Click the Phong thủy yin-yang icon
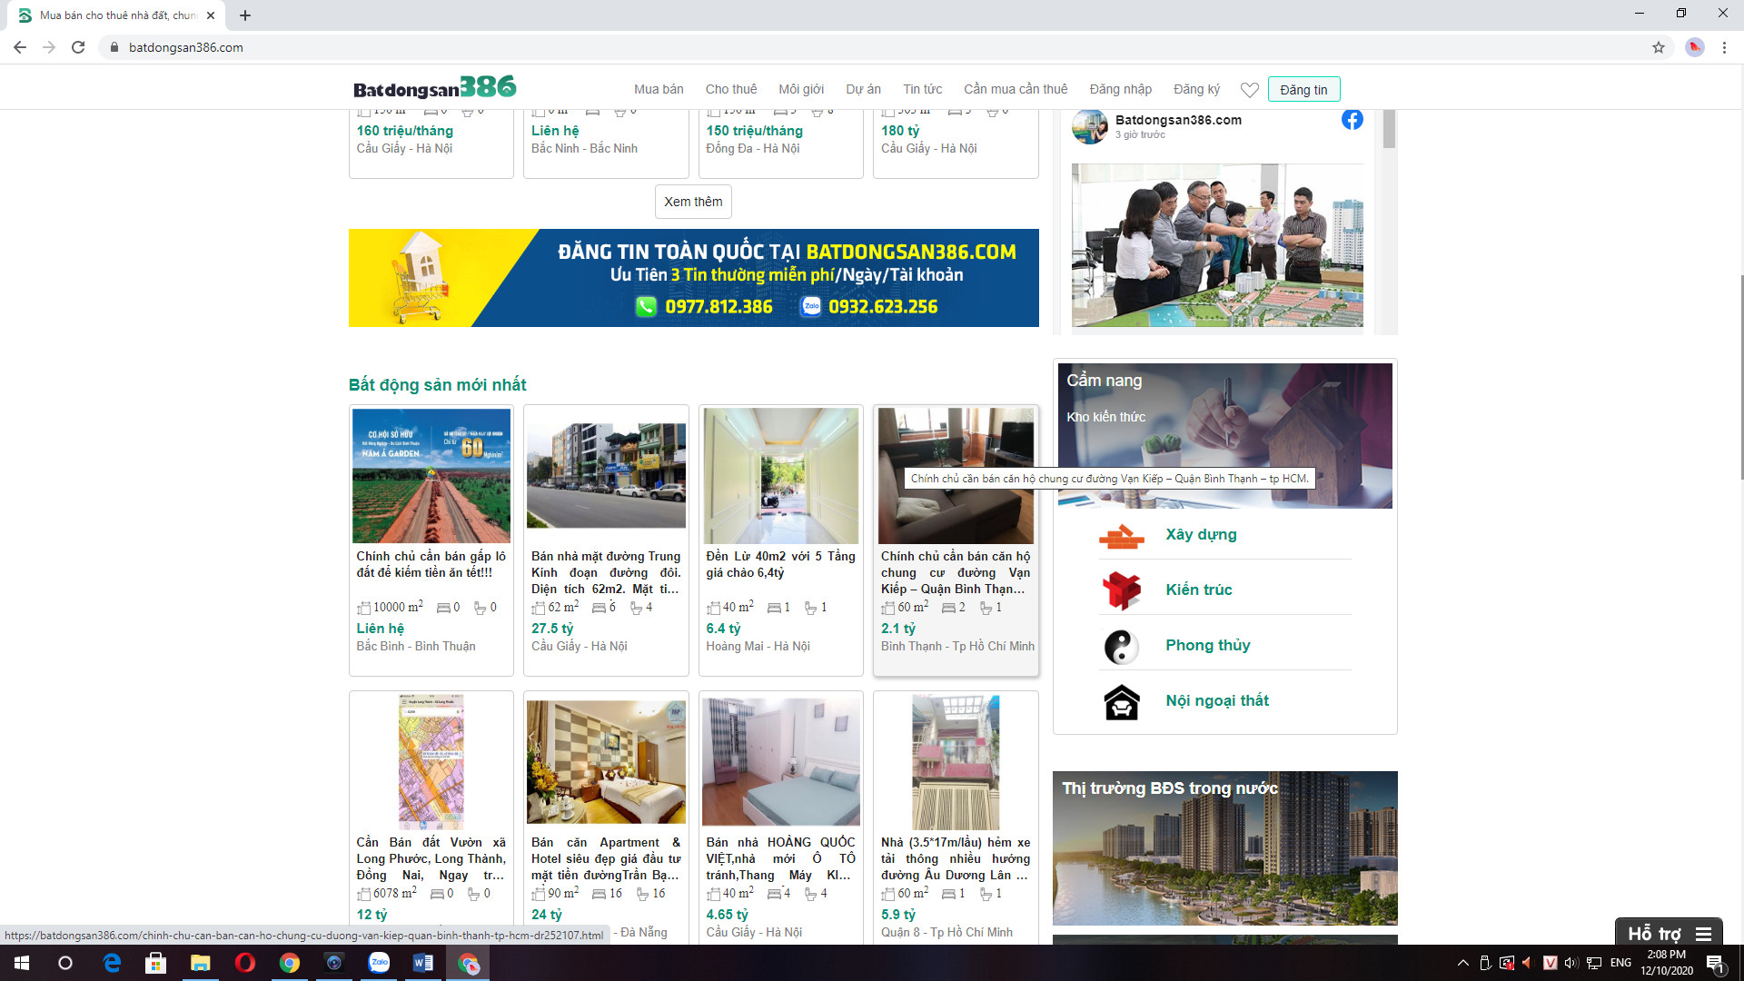 pos(1122,647)
